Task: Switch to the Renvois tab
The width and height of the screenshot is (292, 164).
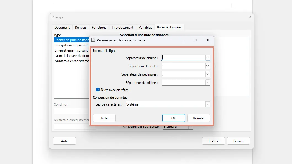Action: pyautogui.click(x=81, y=27)
